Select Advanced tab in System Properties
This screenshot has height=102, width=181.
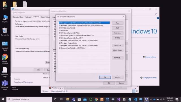pyautogui.click(x=36, y=17)
